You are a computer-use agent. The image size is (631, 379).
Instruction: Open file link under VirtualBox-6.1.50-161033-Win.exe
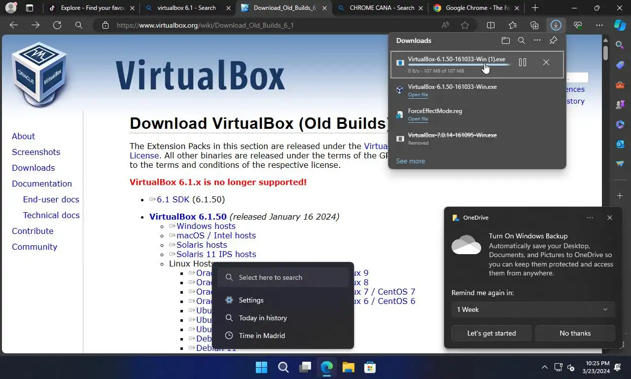418,95
